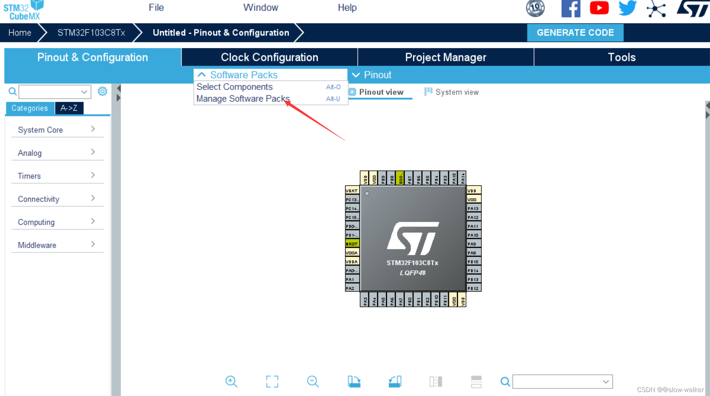The image size is (710, 396).
Task: Click the GENERATE CODE button
Action: click(575, 32)
